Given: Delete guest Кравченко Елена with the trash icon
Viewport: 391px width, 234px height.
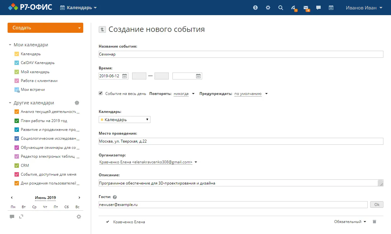Looking at the screenshot, I should 374,222.
